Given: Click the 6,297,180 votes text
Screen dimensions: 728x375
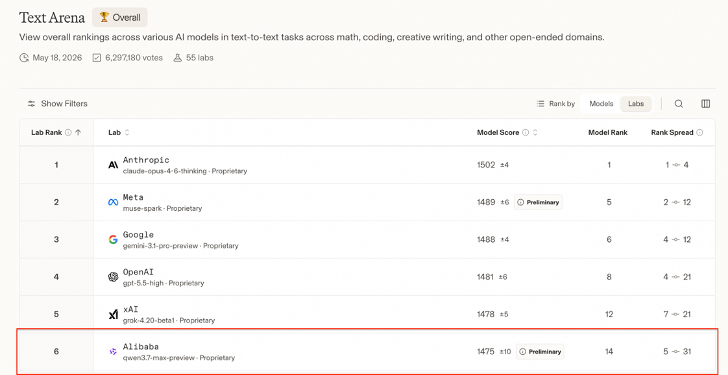Looking at the screenshot, I should pyautogui.click(x=134, y=58).
